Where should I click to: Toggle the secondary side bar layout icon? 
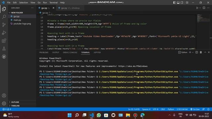click(182, 3)
